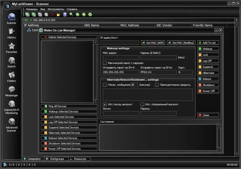Click the floppy disk save toolbar icon
This screenshot has height=169, width=241.
coord(65,14)
